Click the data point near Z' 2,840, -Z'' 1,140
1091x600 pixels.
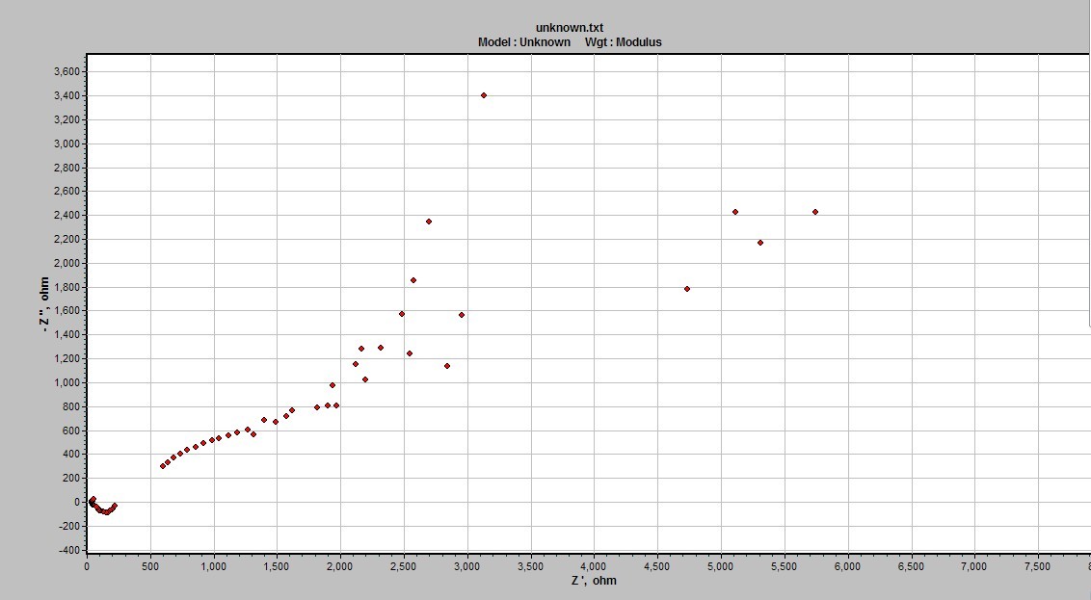tap(446, 366)
